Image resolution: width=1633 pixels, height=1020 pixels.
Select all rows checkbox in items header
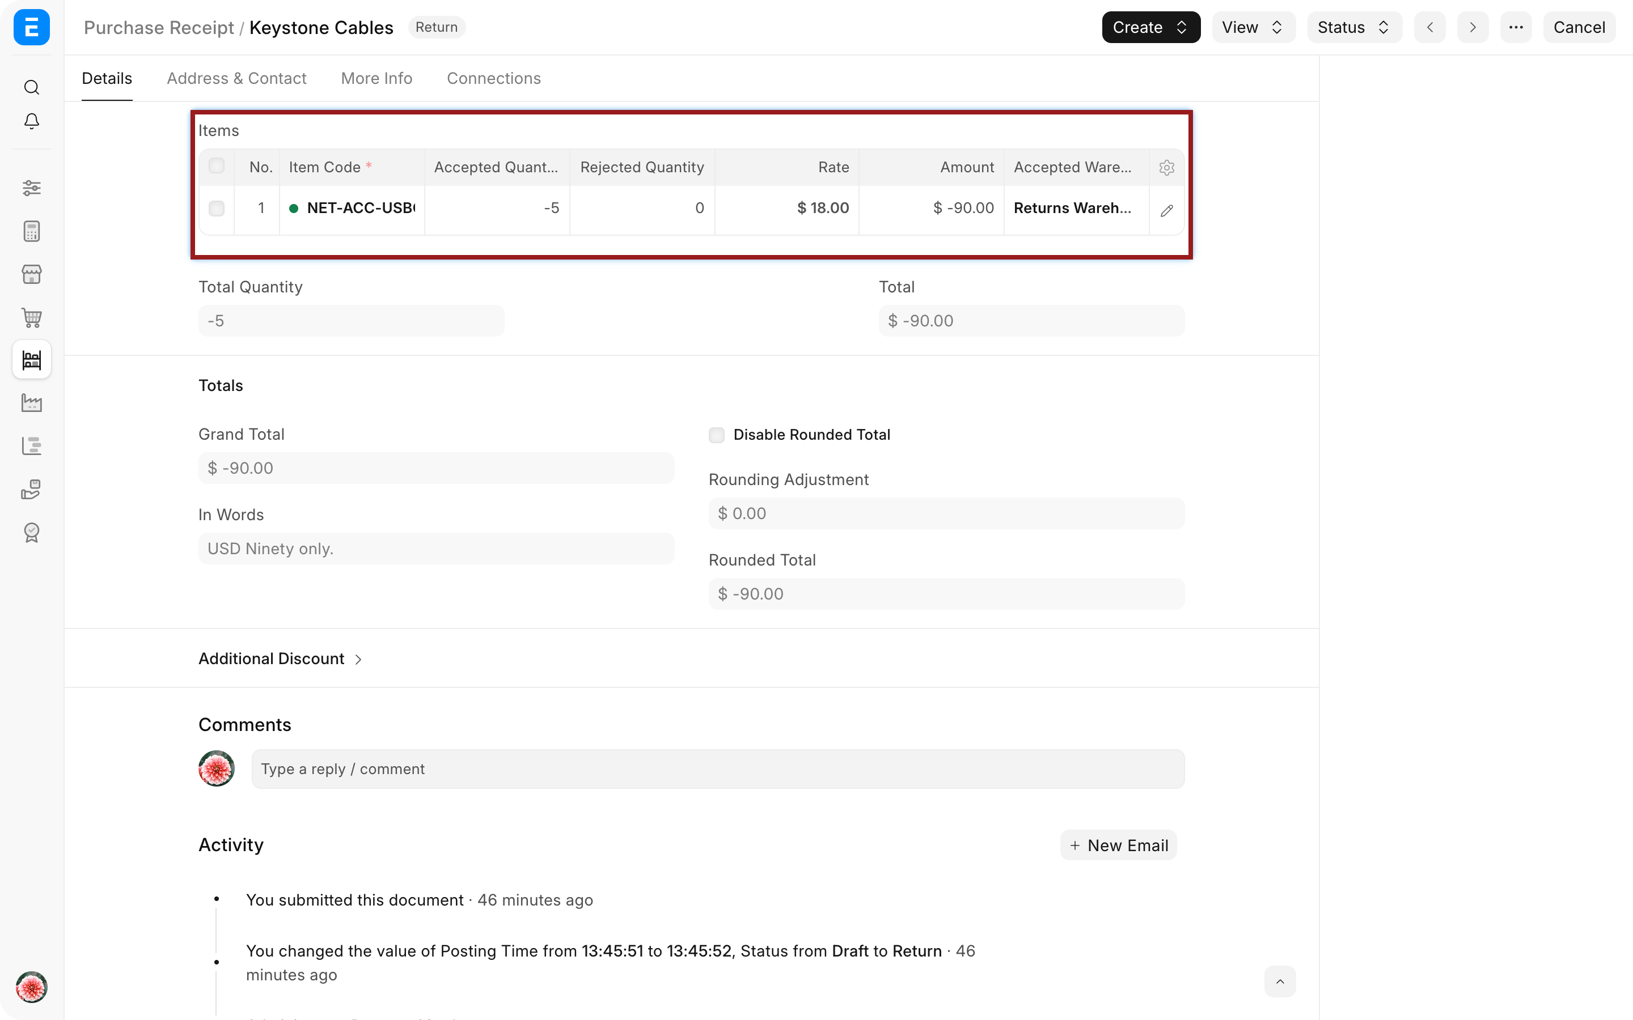[x=217, y=166]
